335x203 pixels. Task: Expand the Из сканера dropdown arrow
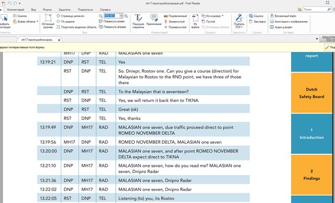pos(222,16)
